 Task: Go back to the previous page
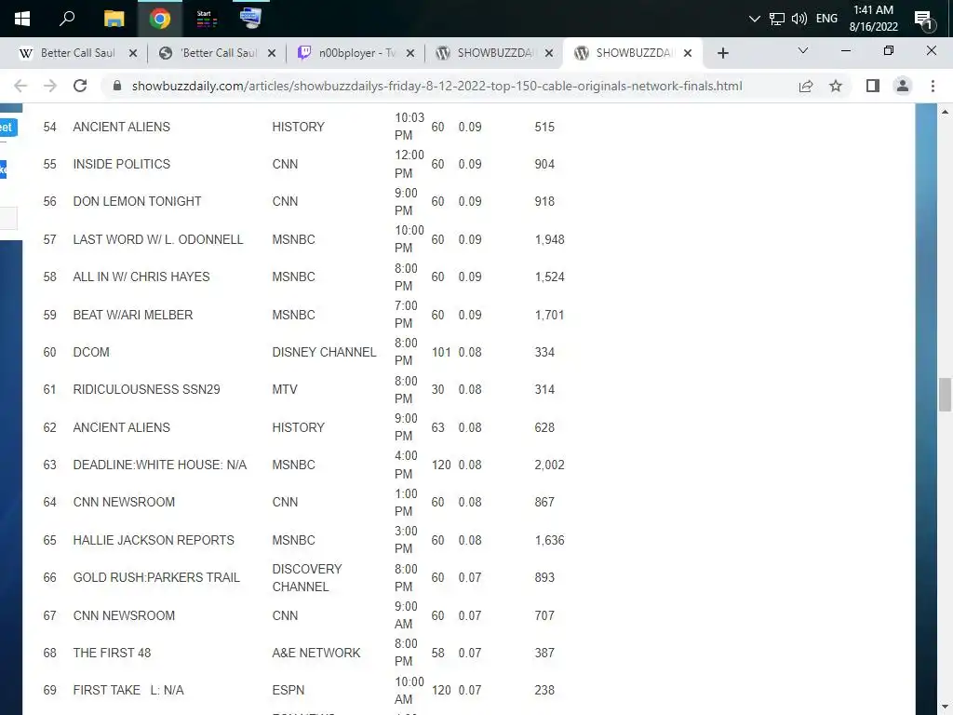point(20,86)
